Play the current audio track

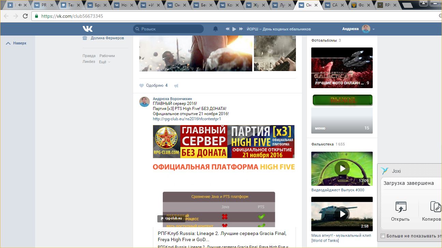coord(234,29)
